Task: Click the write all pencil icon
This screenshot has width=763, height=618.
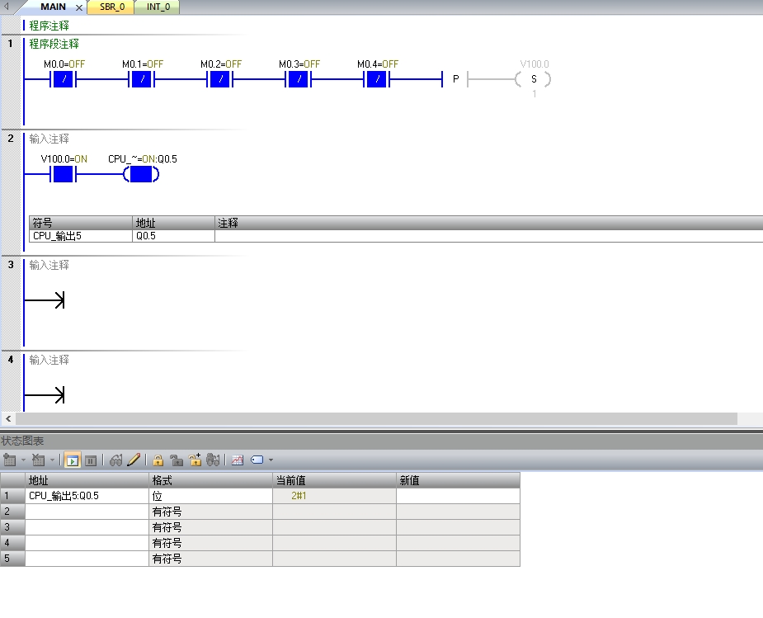Action: click(x=134, y=460)
